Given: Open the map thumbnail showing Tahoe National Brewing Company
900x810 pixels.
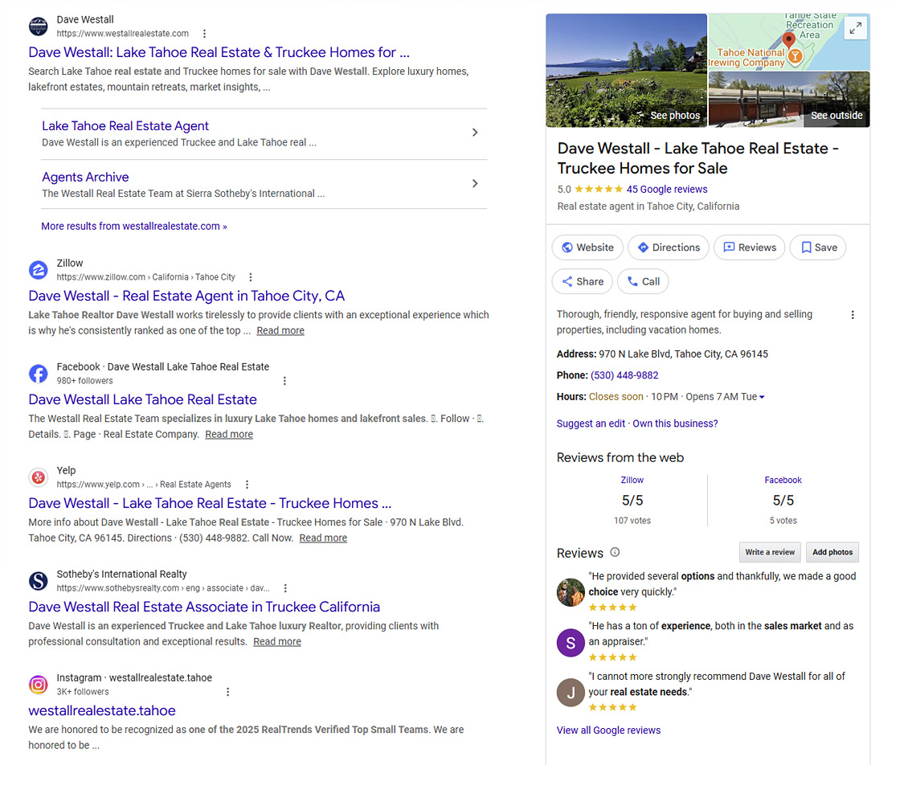Looking at the screenshot, I should (x=788, y=42).
